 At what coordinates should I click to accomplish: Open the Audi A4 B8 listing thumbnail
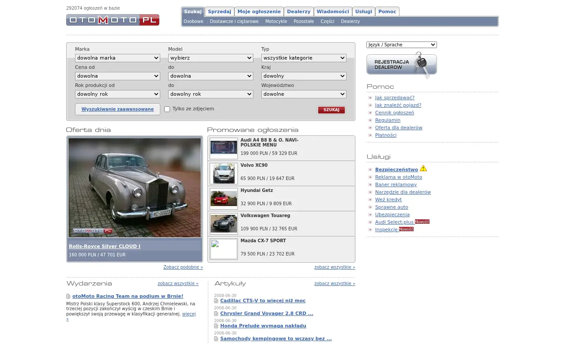(x=224, y=148)
